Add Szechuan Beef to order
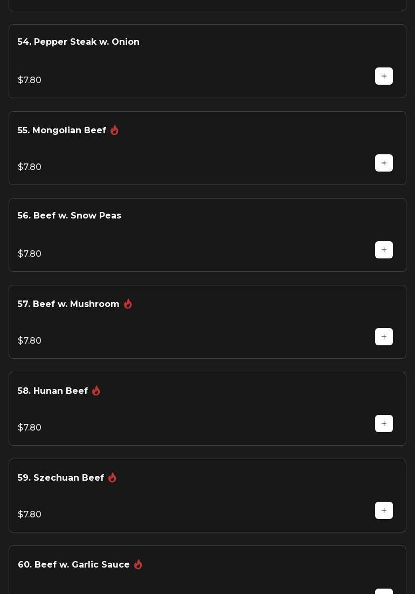 [x=384, y=510]
